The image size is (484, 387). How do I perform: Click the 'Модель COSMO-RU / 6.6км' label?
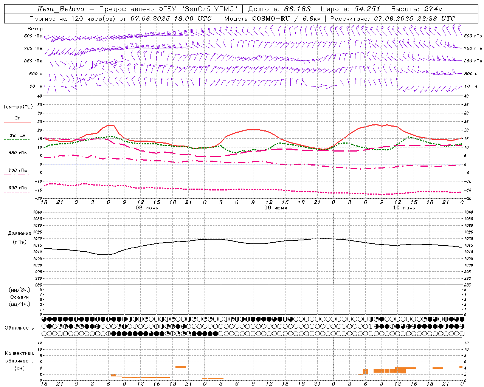272,19
